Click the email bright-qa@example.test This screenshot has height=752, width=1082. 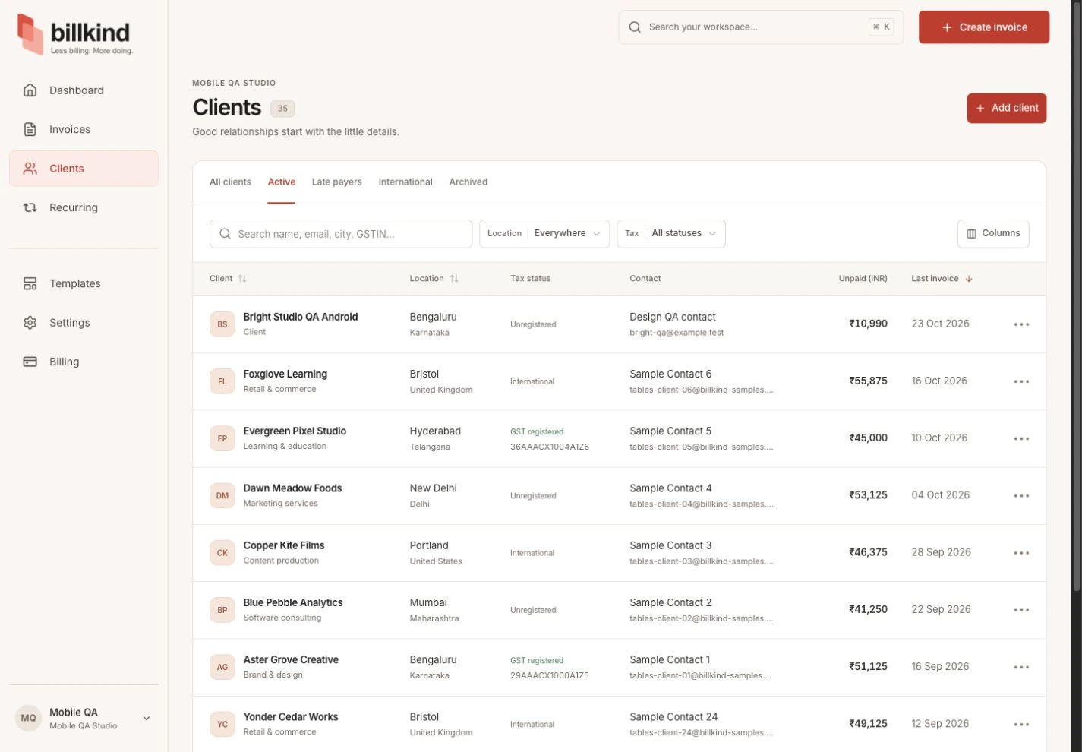pos(677,333)
